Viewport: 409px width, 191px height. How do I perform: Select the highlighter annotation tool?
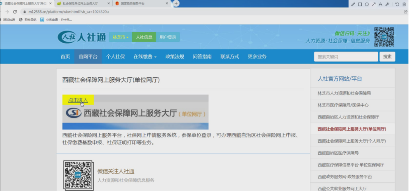pyautogui.click(x=387, y=4)
